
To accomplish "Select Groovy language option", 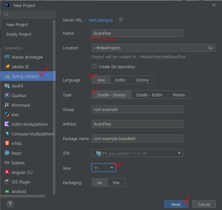I will pyautogui.click(x=143, y=80).
